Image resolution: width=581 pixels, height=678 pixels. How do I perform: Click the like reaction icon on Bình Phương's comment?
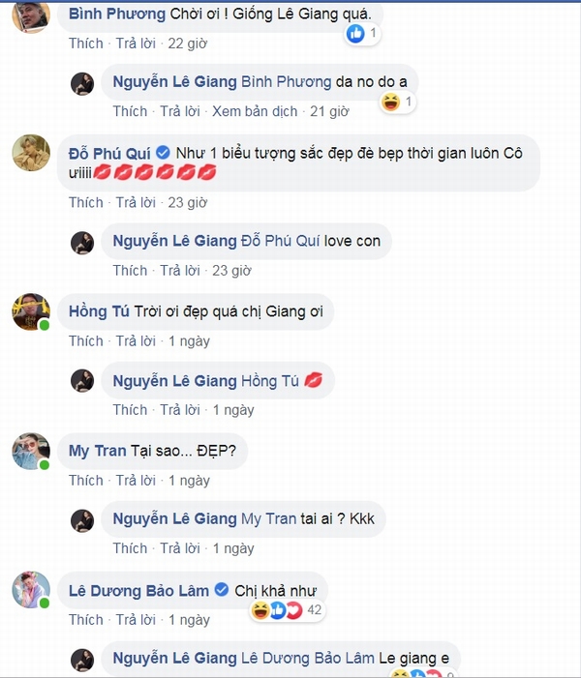click(x=356, y=33)
